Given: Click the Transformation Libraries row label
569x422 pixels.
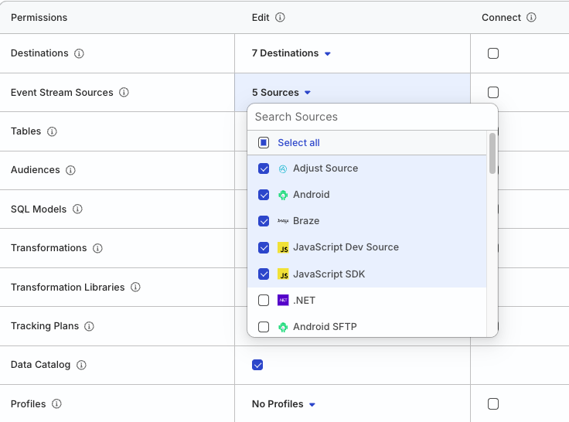Looking at the screenshot, I should pos(67,287).
